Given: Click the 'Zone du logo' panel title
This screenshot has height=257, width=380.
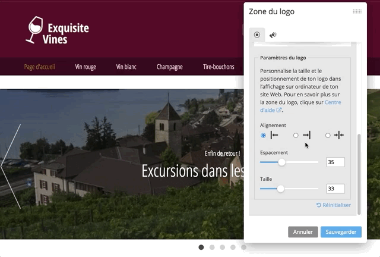Looking at the screenshot, I should [x=272, y=12].
